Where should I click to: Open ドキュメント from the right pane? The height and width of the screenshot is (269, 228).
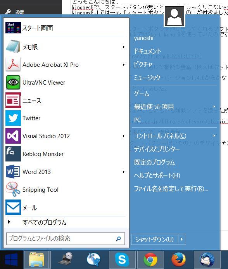(147, 51)
